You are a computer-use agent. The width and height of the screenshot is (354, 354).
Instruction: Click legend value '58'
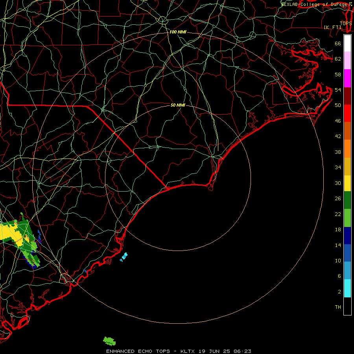coord(338,74)
